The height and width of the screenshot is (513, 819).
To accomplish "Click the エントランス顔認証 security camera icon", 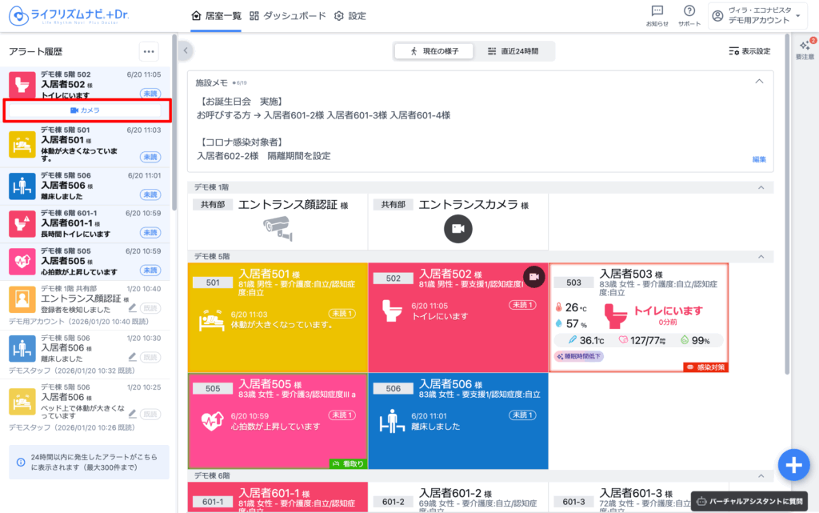I will (x=278, y=229).
